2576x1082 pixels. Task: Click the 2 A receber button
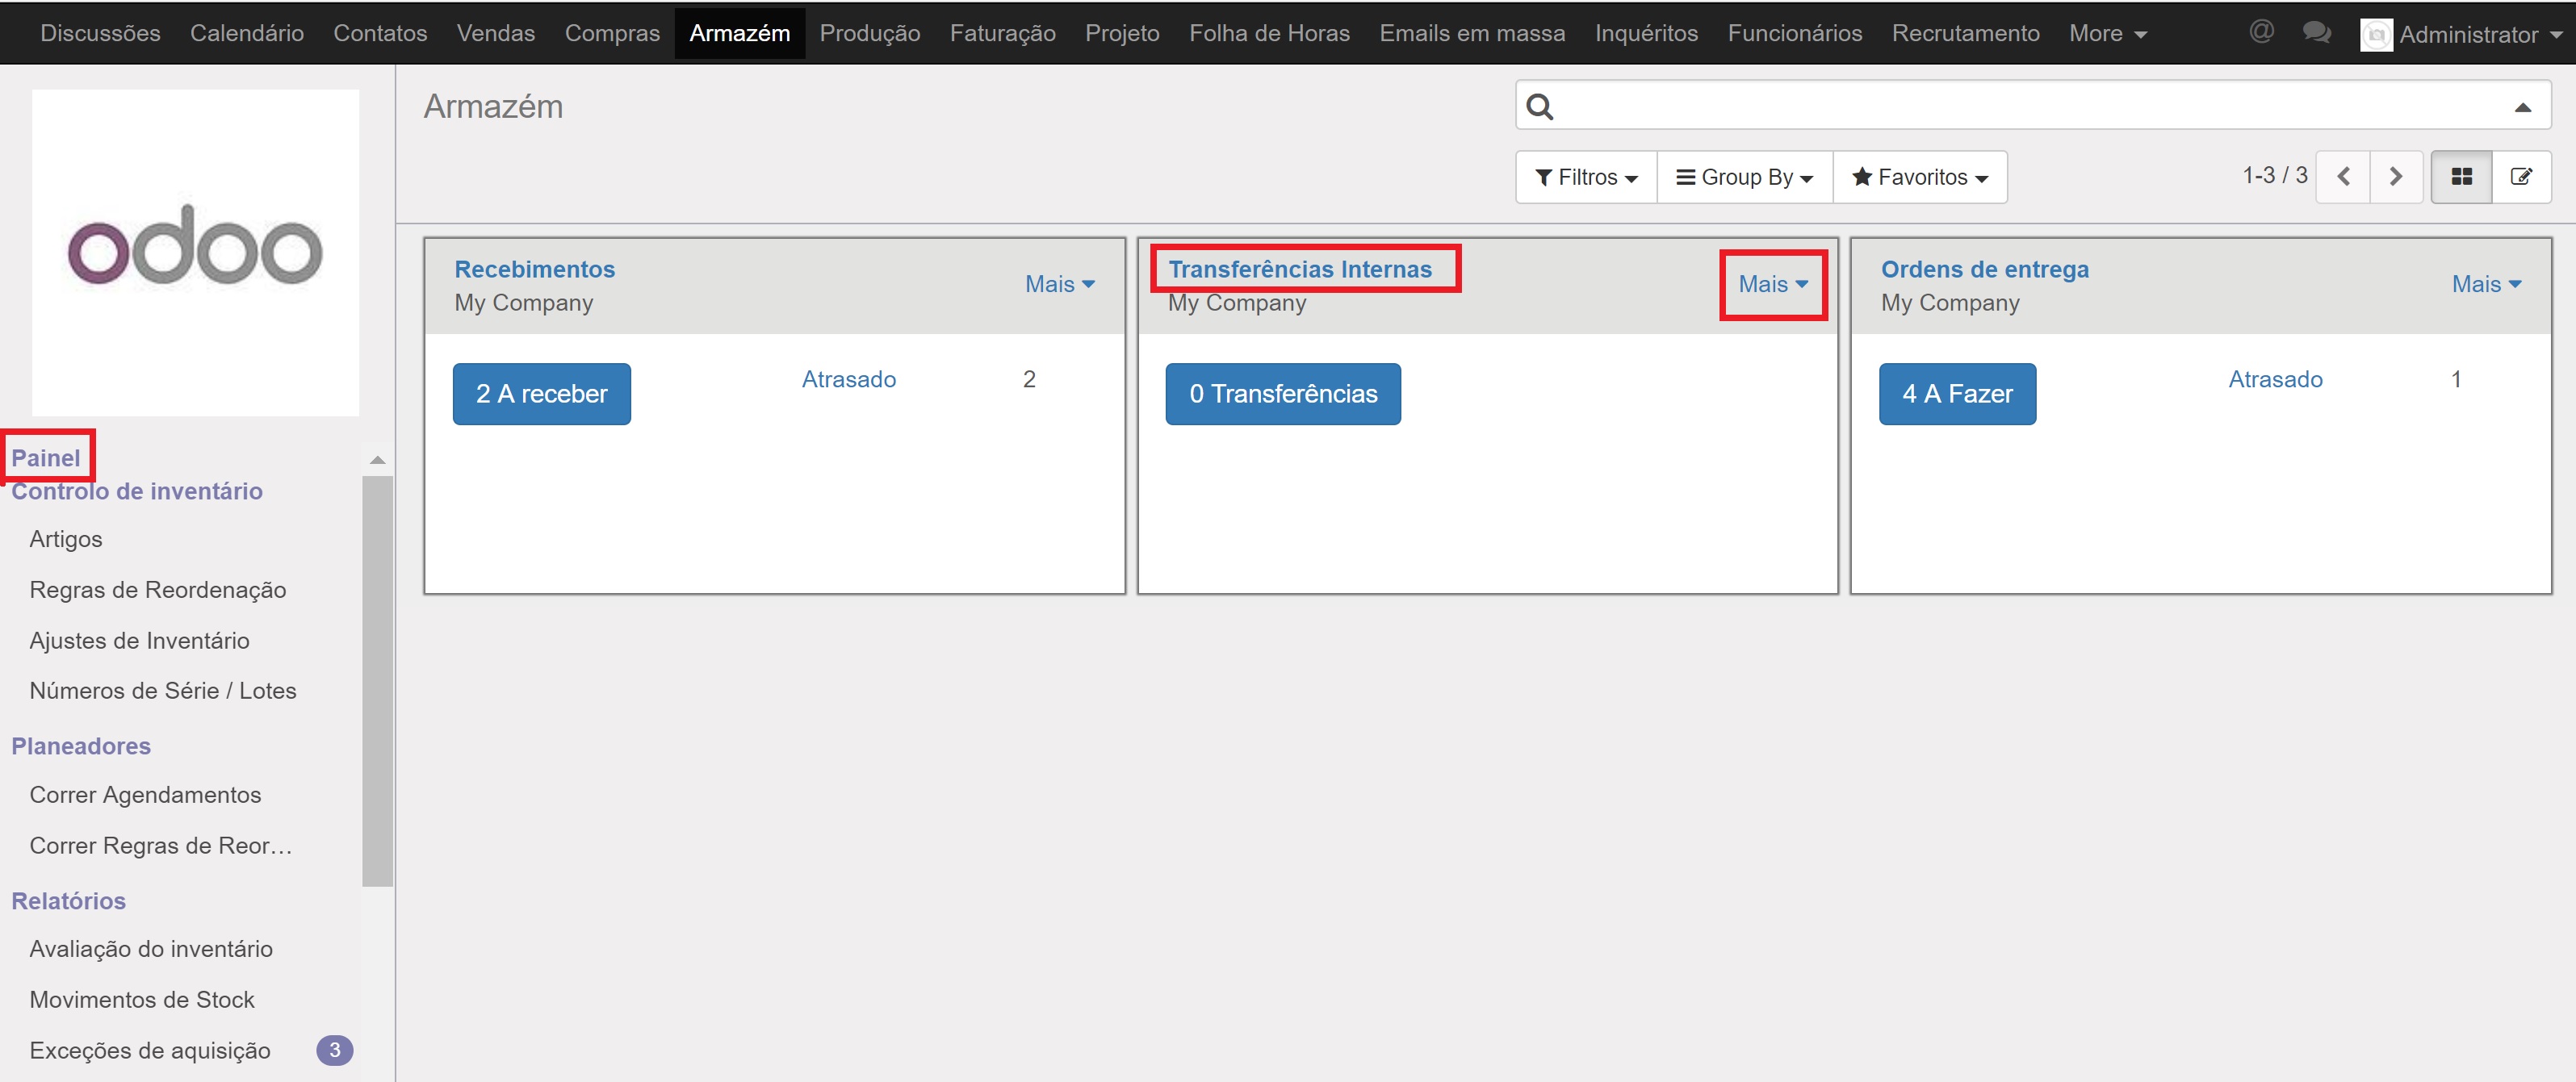point(541,394)
